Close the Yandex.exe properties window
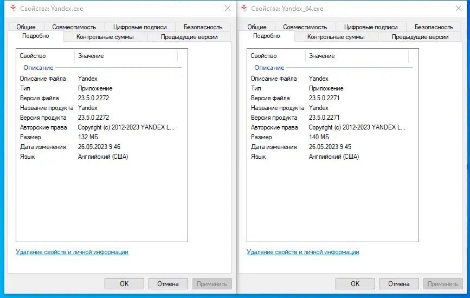Screen dimensions: 470x298 point(227,9)
